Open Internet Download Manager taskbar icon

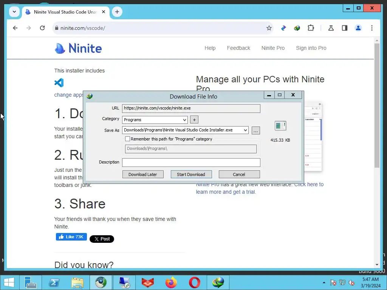(x=218, y=282)
